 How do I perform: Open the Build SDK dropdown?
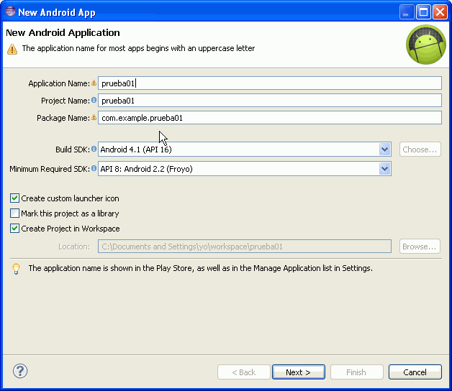(x=384, y=149)
